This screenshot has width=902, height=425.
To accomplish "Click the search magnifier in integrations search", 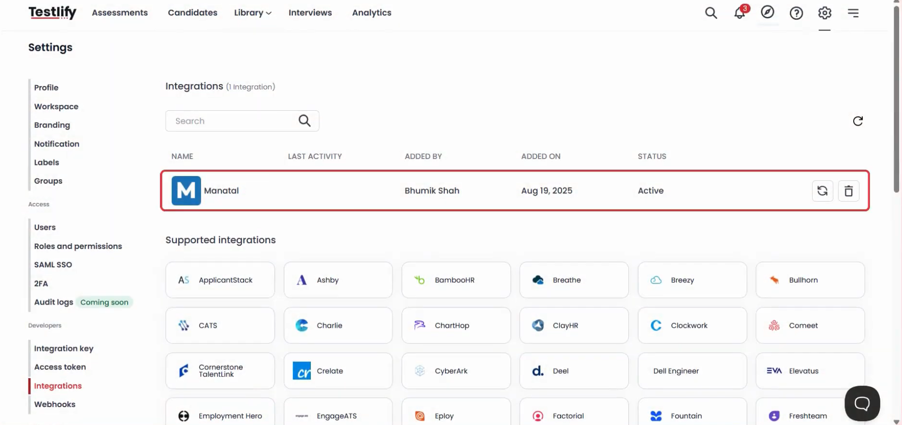I will click(305, 121).
